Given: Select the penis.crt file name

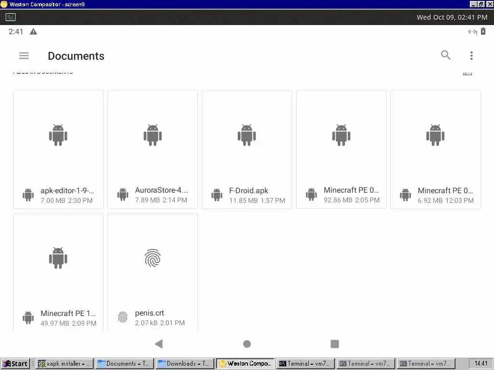Looking at the screenshot, I should point(150,313).
